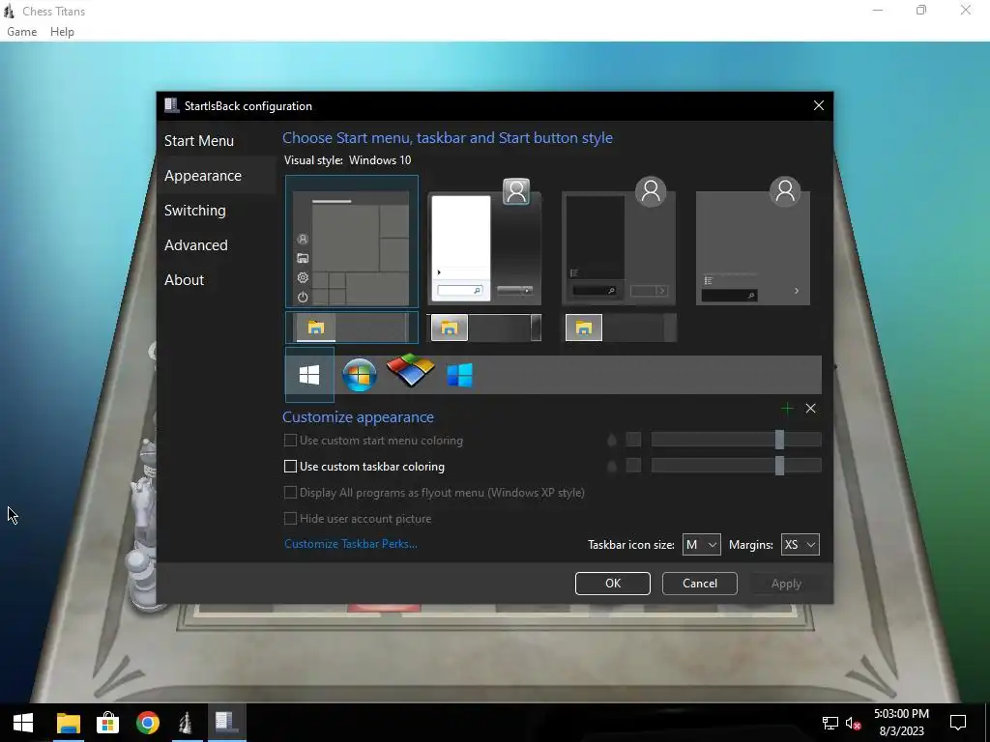This screenshot has width=990, height=742.
Task: Click the Visual style: Windows 10 label
Action: click(x=347, y=160)
